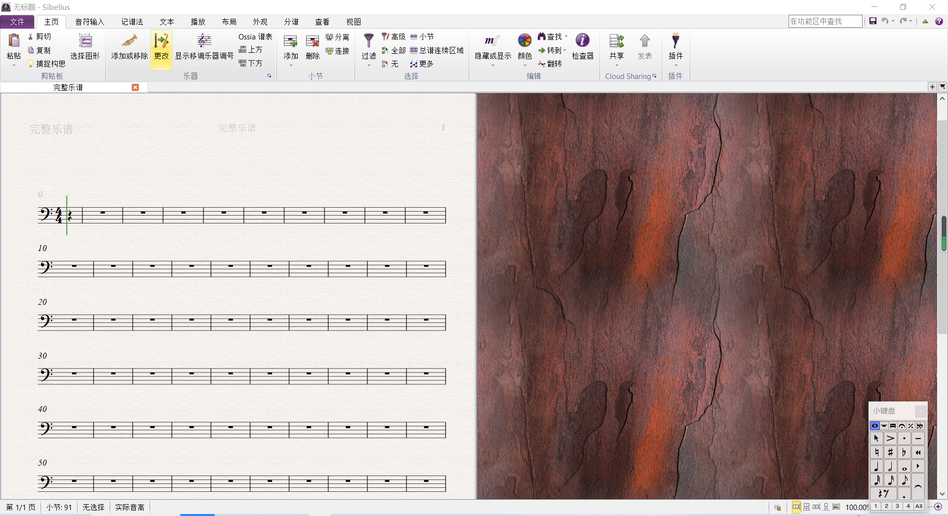Click Hide or Show (隐藏或显示) icon

click(493, 41)
